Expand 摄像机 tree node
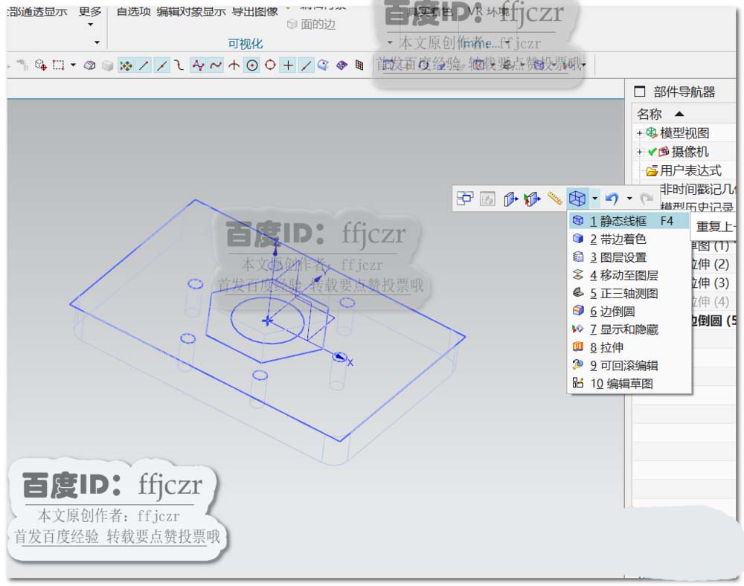 click(x=639, y=152)
